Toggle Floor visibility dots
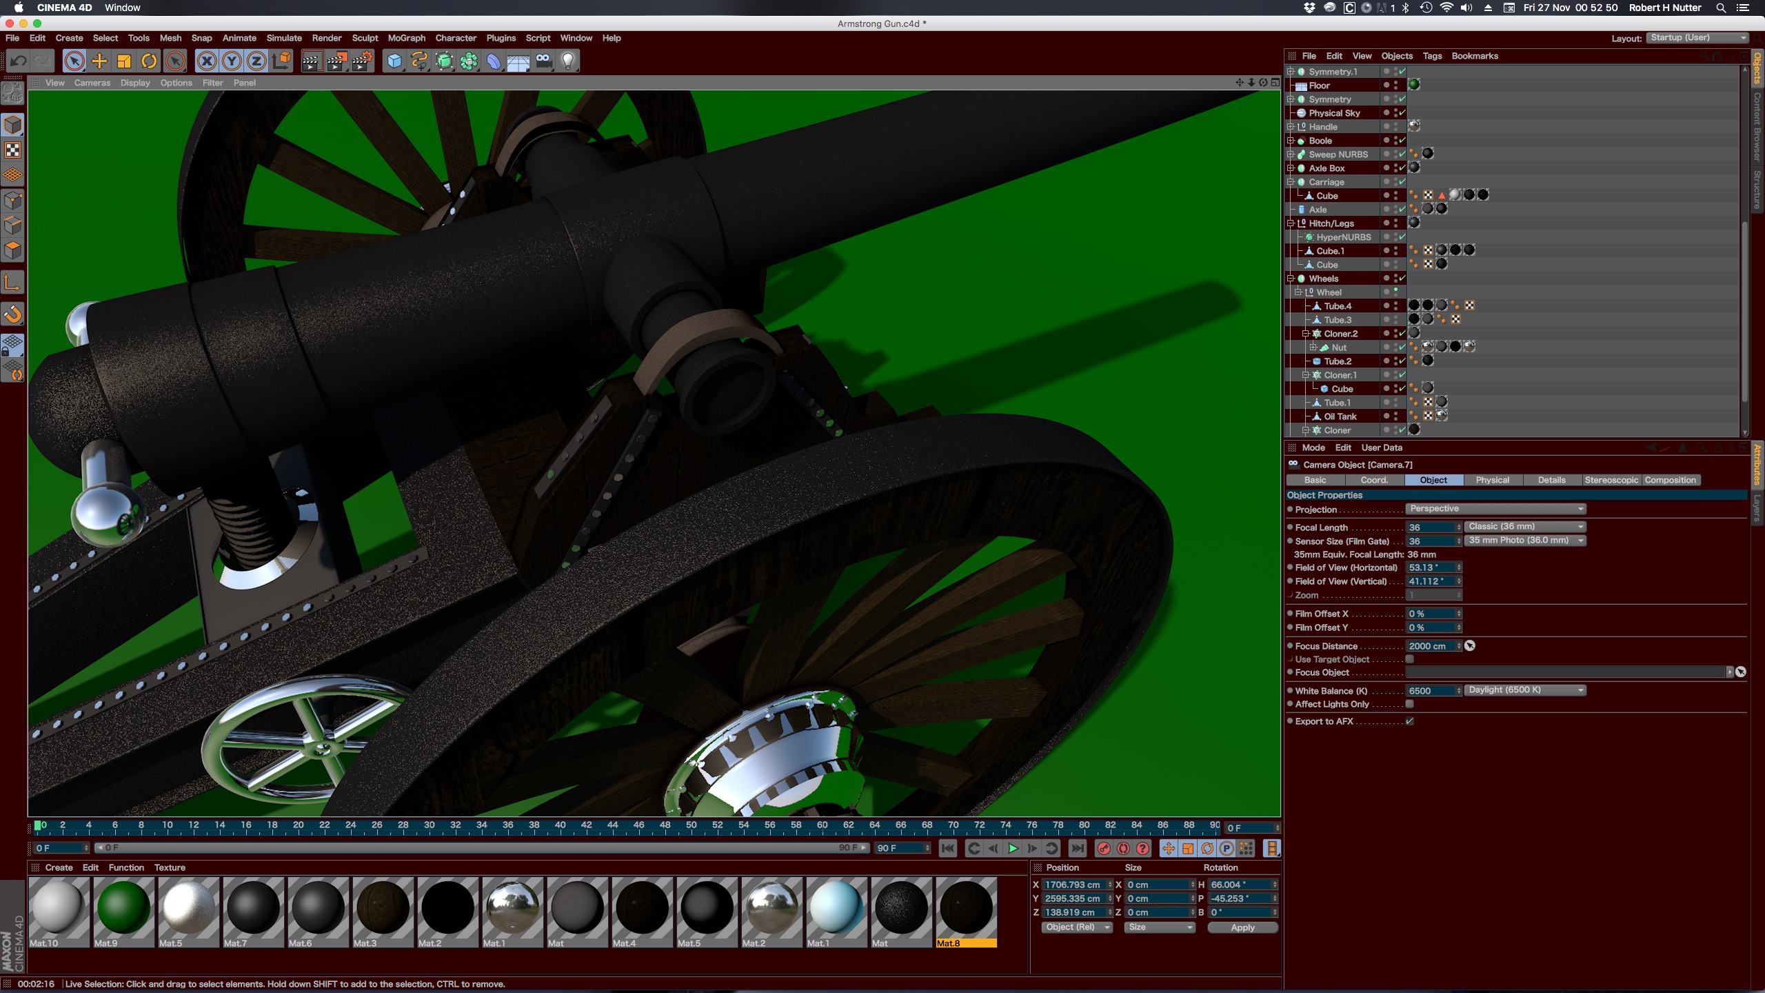This screenshot has height=993, width=1765. [x=1396, y=86]
